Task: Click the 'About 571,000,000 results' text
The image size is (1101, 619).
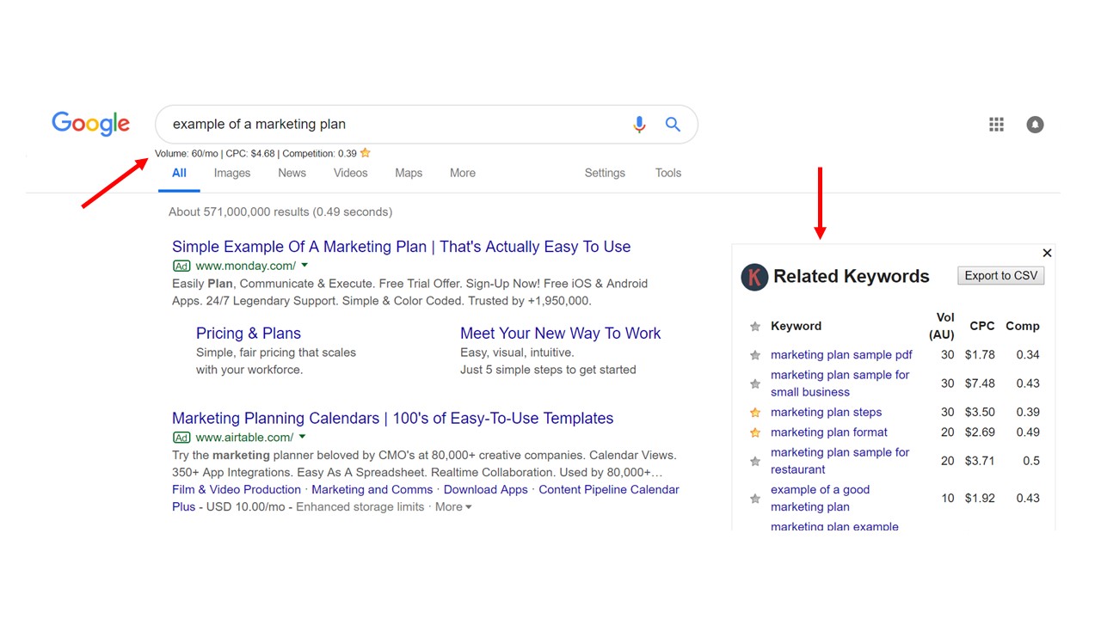Action: (x=280, y=212)
